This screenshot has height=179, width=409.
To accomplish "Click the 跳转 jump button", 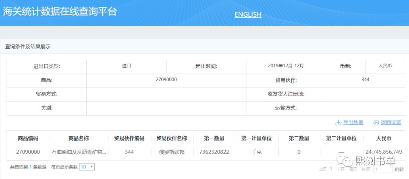I will pos(399,170).
